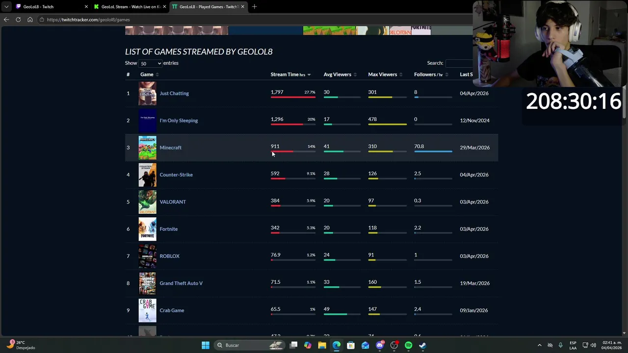Open Discord from the taskbar
The height and width of the screenshot is (353, 628).
coord(380,345)
